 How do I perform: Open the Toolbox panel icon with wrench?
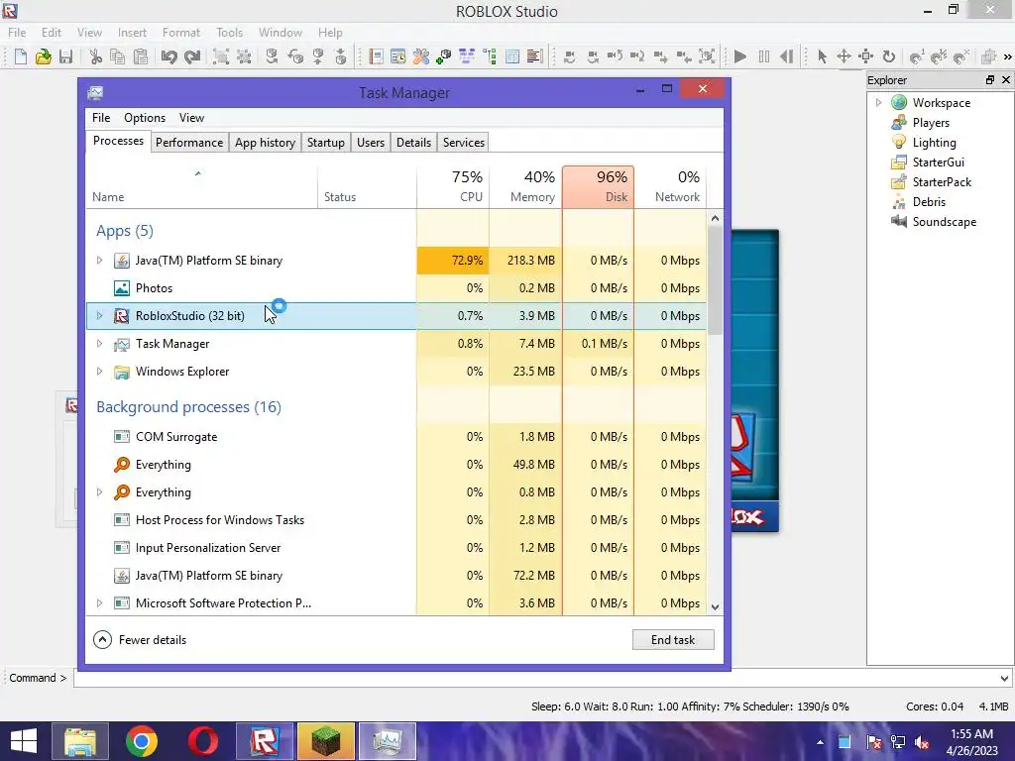tap(421, 56)
